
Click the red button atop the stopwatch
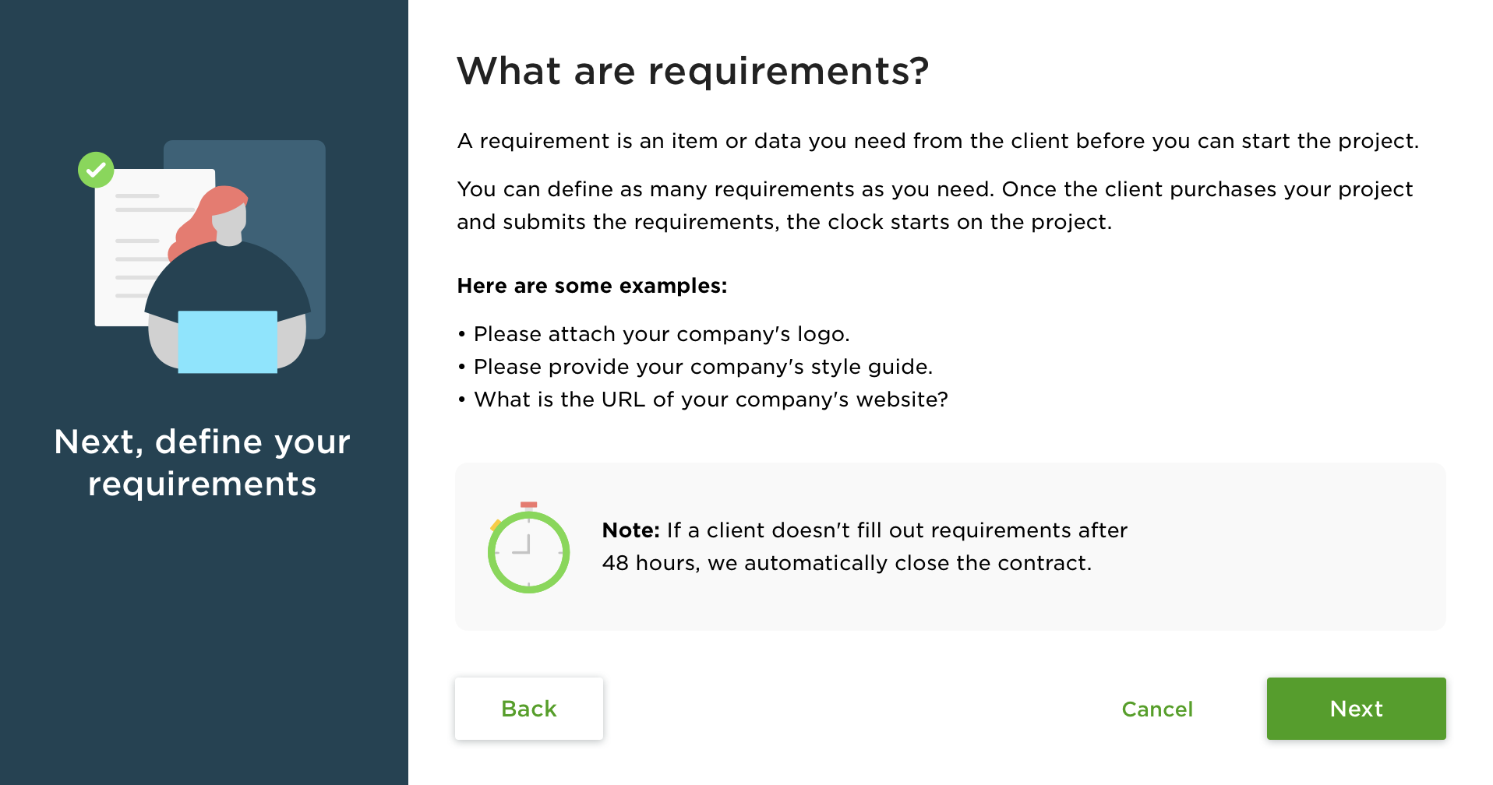click(x=528, y=505)
